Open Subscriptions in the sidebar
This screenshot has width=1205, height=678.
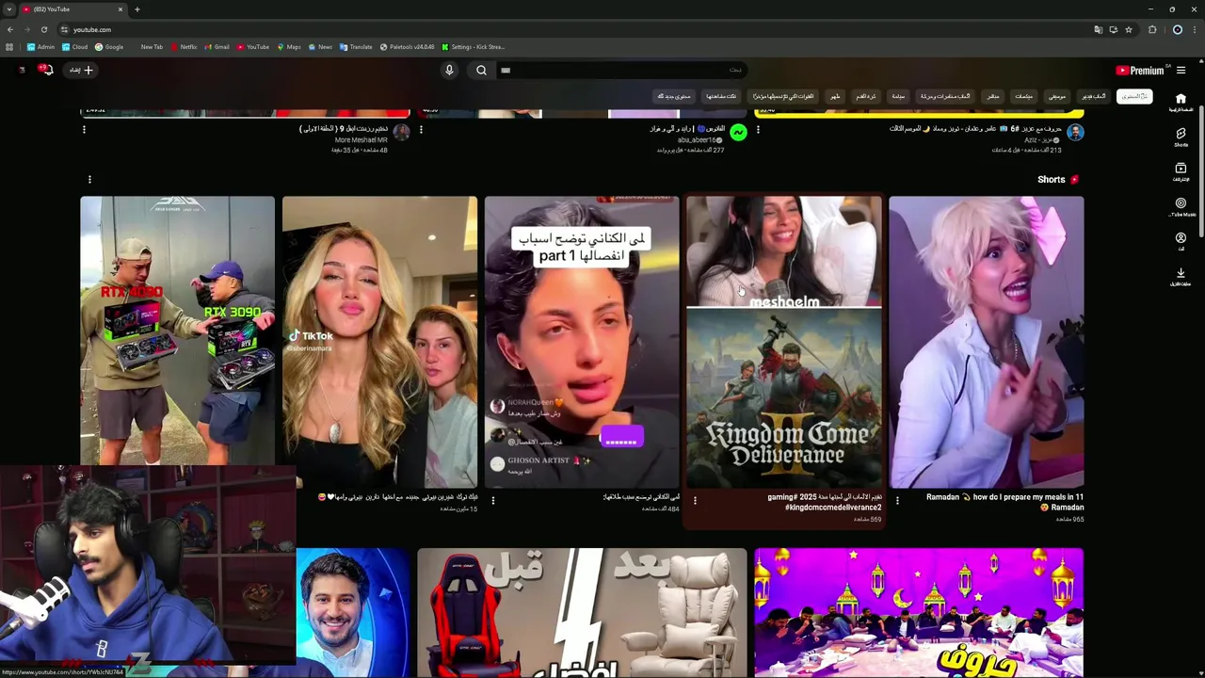coord(1181,172)
